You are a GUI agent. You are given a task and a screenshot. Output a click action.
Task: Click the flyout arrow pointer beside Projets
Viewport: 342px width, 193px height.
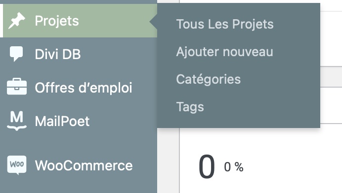[x=153, y=22]
